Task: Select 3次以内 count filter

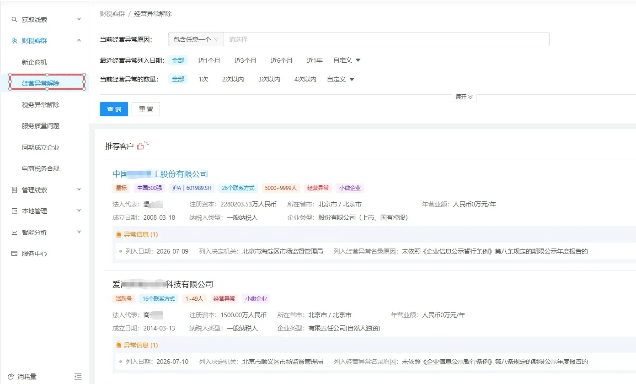Action: pyautogui.click(x=269, y=79)
